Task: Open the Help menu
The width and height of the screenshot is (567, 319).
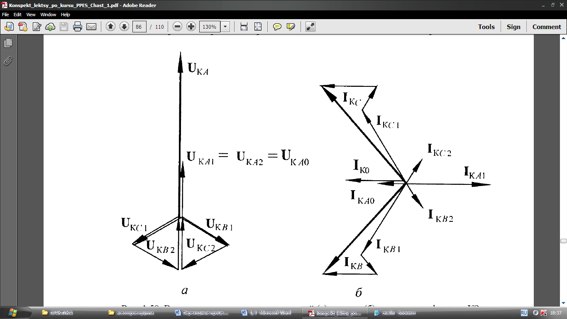Action: click(x=66, y=15)
